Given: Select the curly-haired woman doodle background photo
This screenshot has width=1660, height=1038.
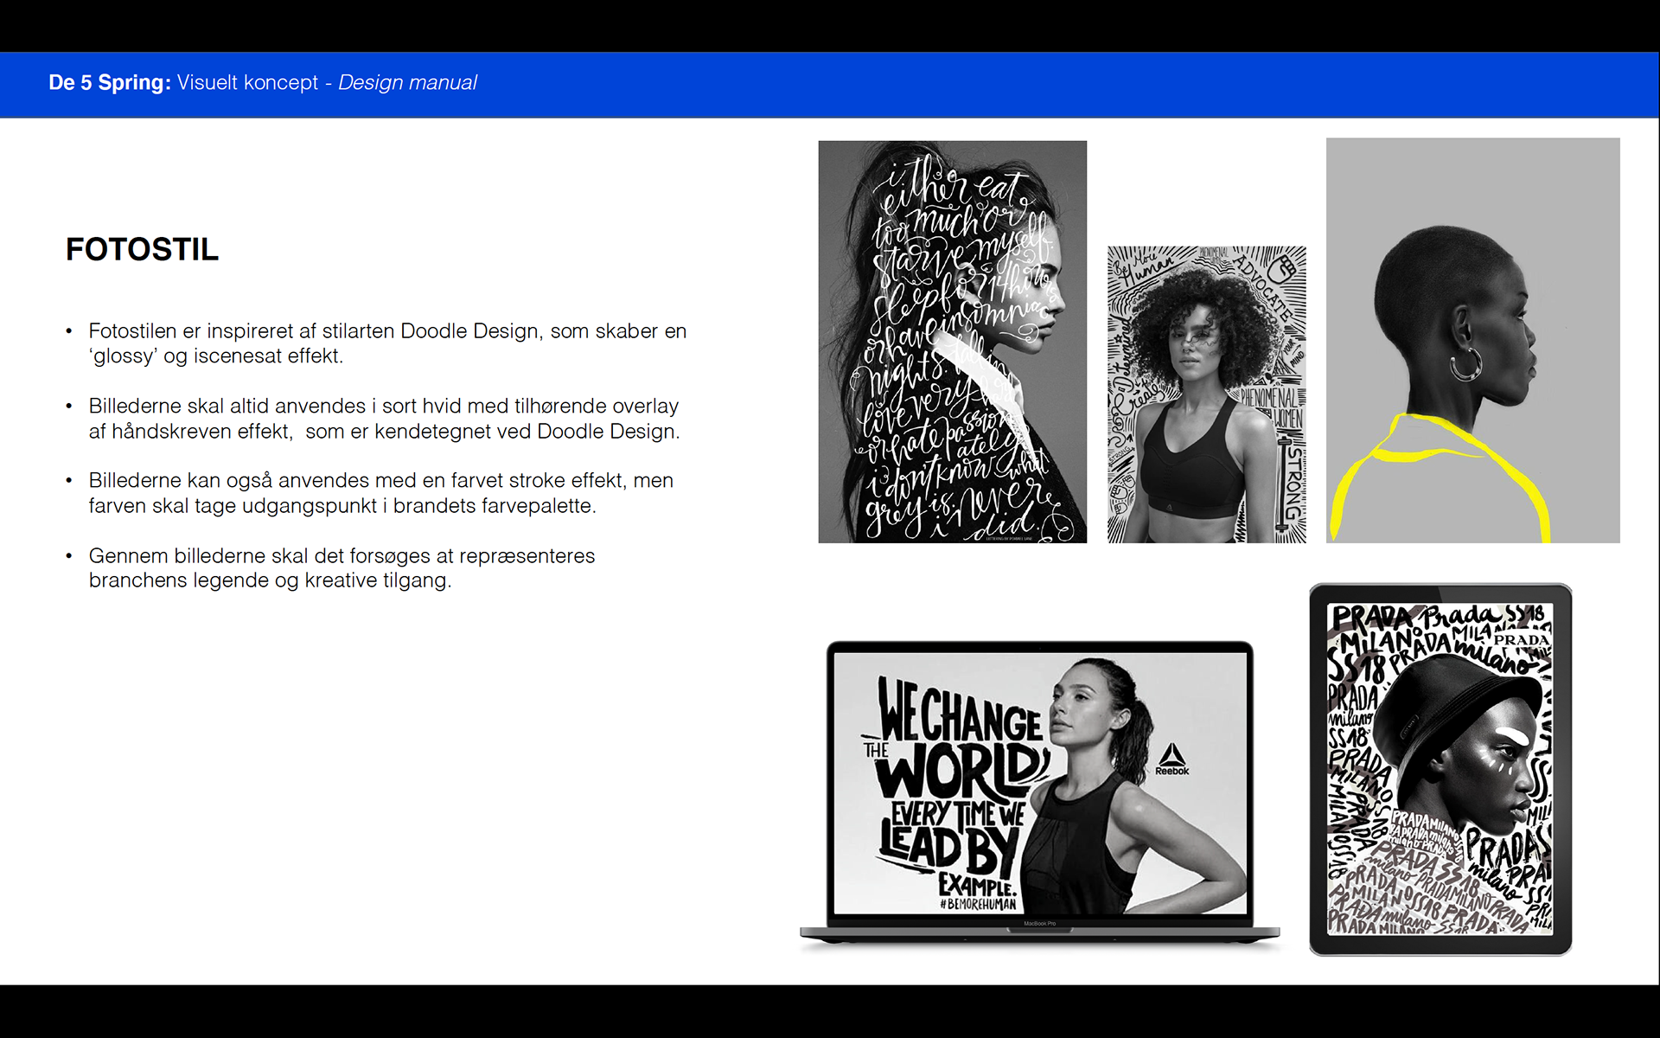Looking at the screenshot, I should click(x=1206, y=394).
